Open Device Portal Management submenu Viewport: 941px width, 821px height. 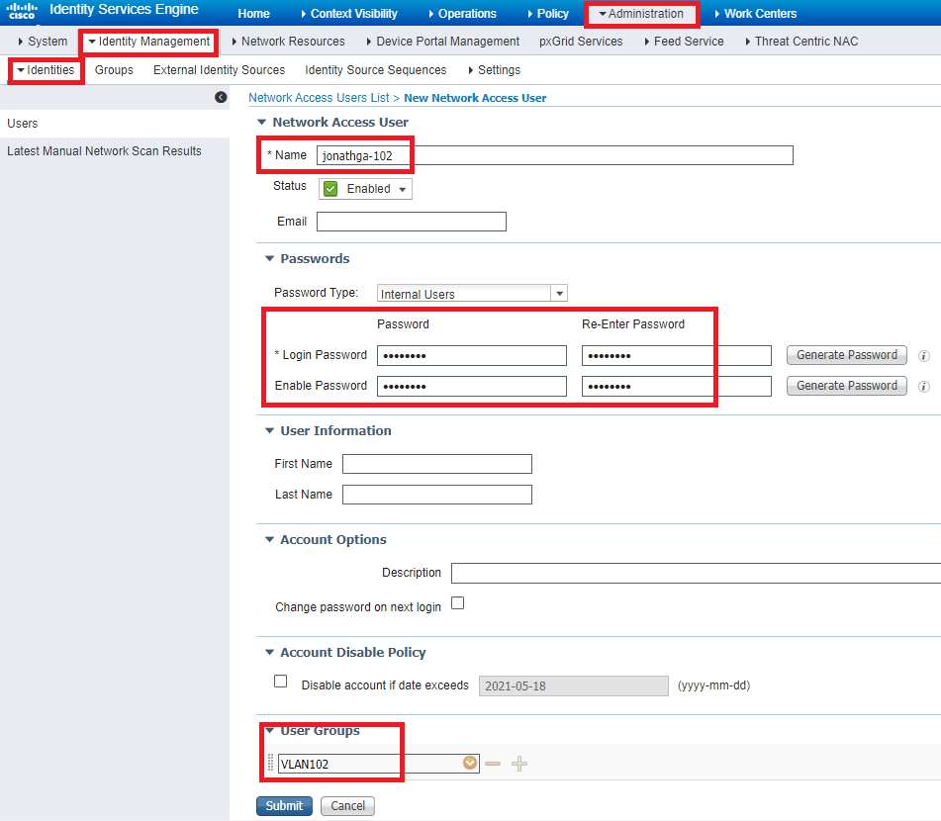[x=443, y=42]
